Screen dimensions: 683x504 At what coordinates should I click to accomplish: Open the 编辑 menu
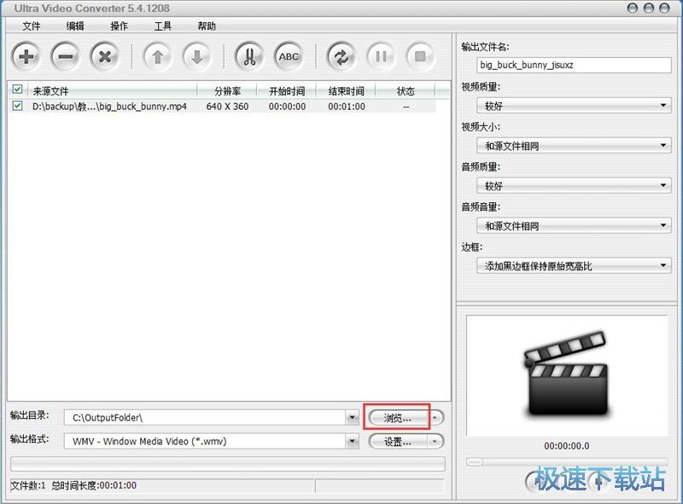(x=75, y=26)
